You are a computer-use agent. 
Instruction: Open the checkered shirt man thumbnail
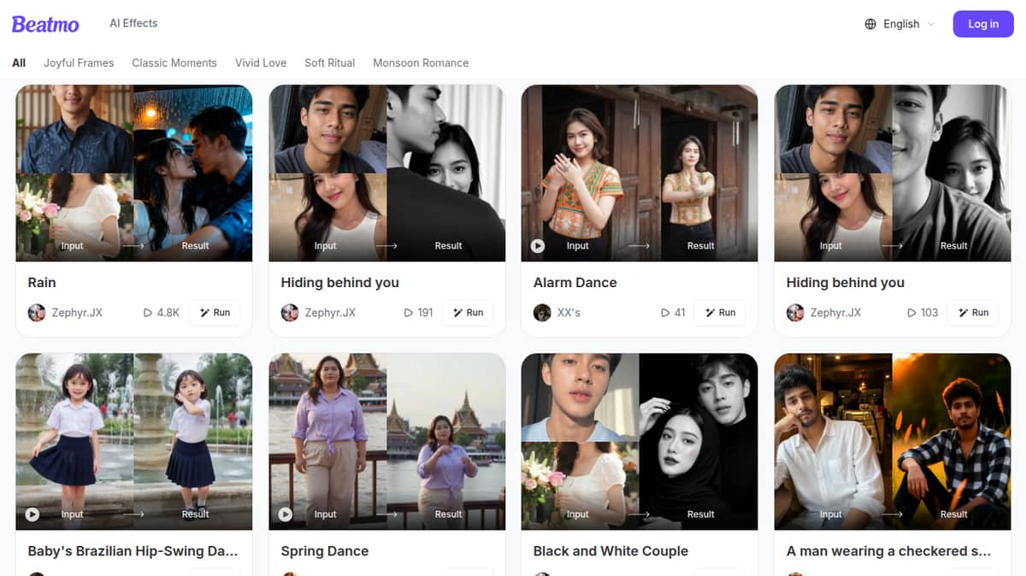click(x=893, y=442)
